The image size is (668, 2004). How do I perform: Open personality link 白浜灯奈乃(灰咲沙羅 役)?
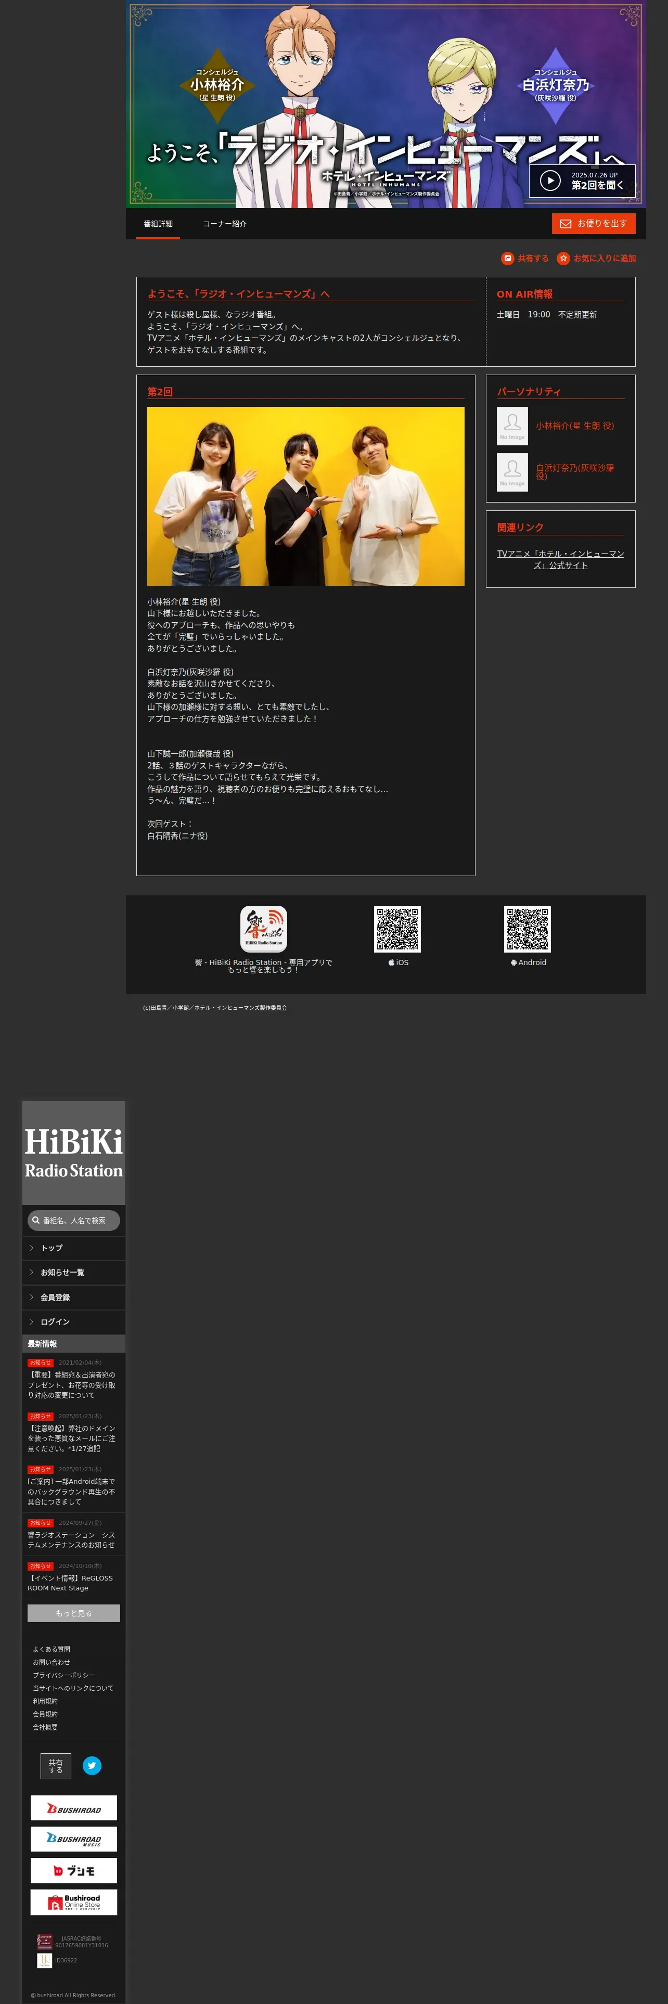575,472
